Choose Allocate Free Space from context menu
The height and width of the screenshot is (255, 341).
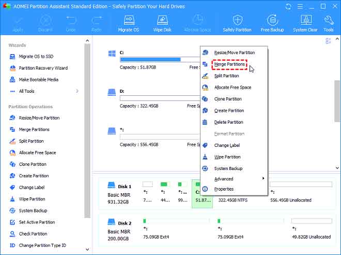234,88
